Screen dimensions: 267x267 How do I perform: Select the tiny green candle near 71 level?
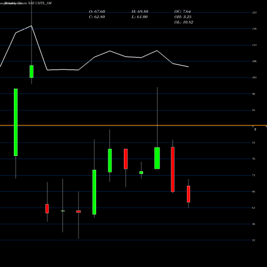(x=141, y=172)
